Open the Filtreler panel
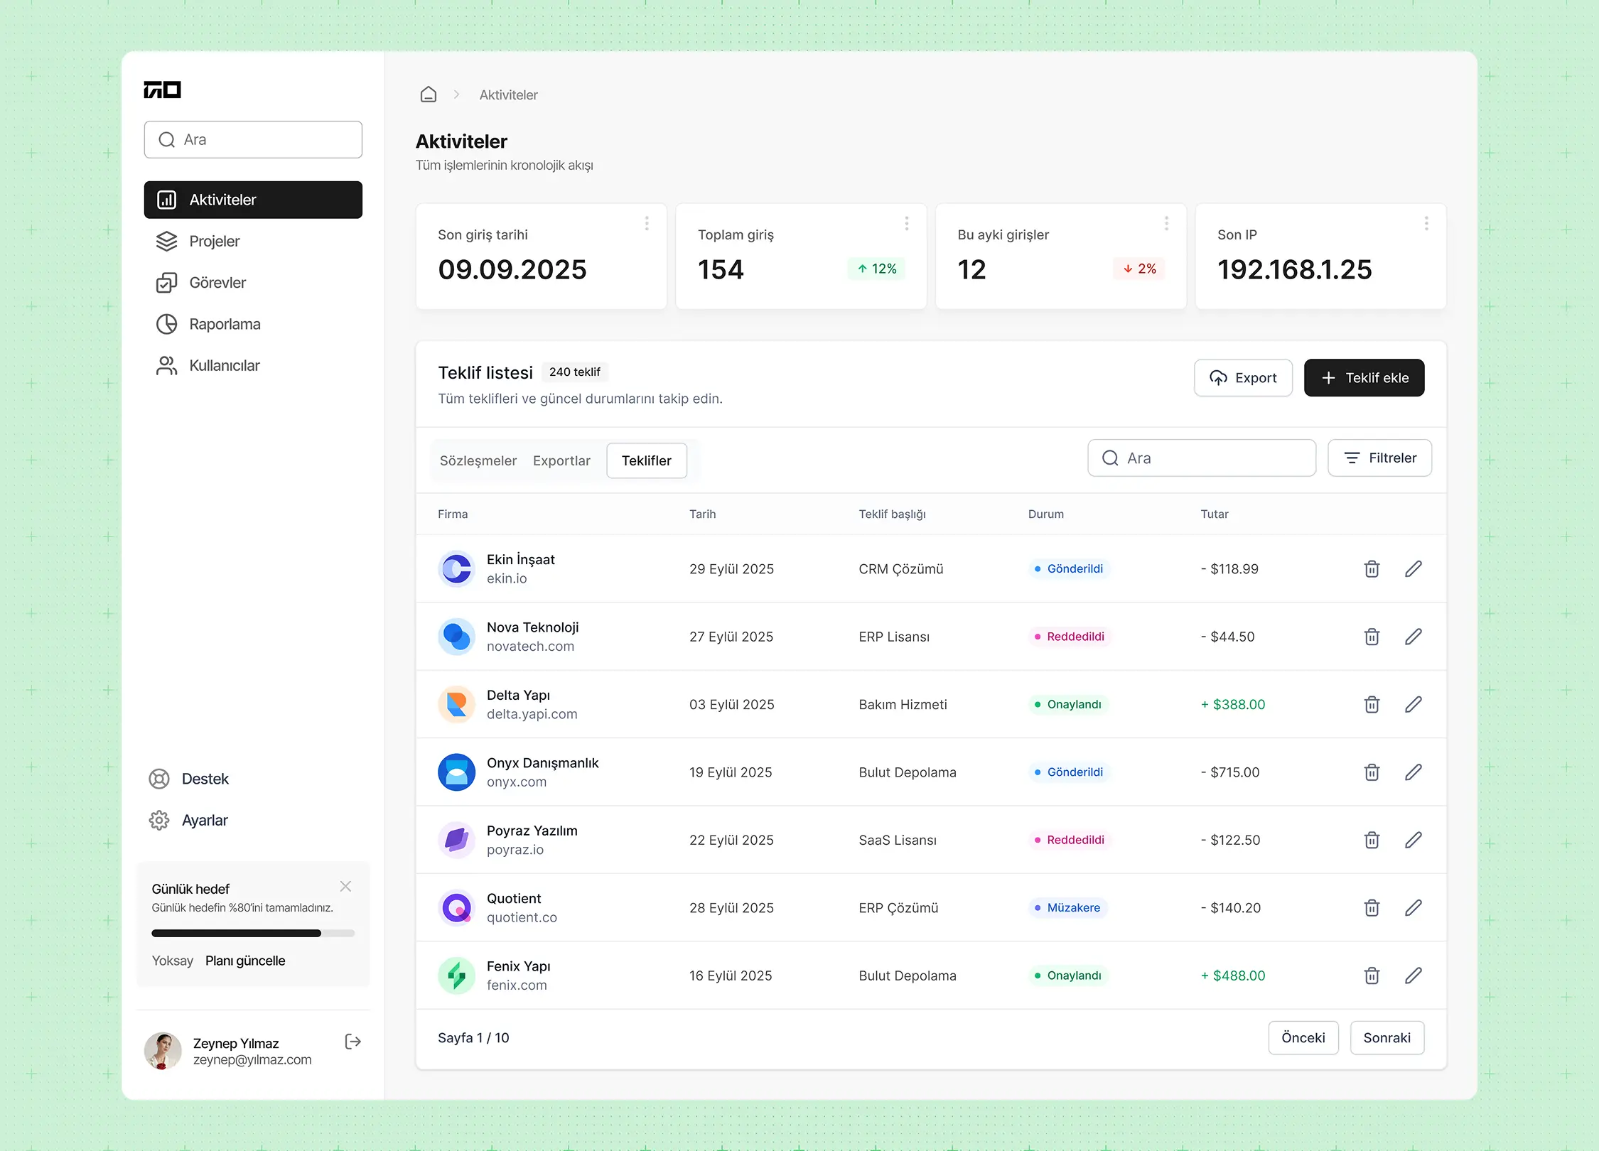This screenshot has height=1151, width=1599. coord(1379,458)
